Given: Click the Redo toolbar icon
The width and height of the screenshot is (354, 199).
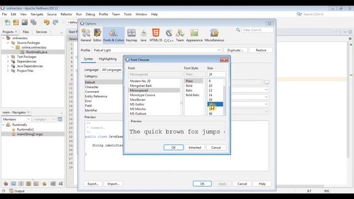Looking at the screenshot, I should pos(55,22).
